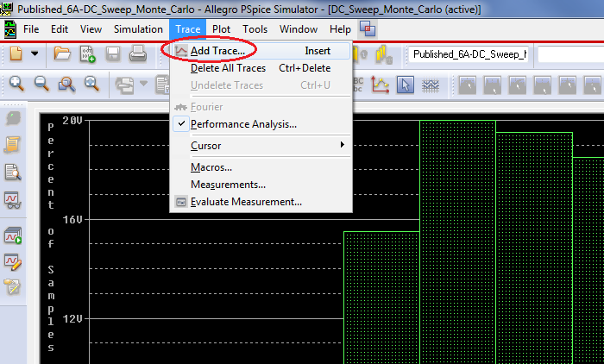The height and width of the screenshot is (364, 604).
Task: Click the zoom in magnifier icon
Action: point(16,85)
